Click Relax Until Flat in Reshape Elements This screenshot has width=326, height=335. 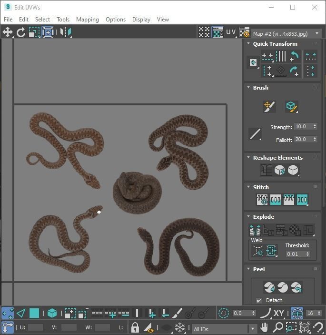pyautogui.click(x=279, y=170)
